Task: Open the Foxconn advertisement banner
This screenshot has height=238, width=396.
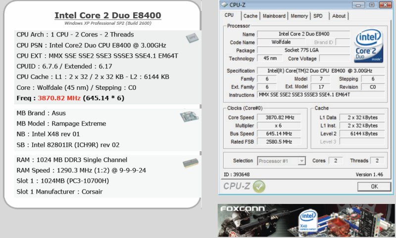Action: click(x=307, y=220)
